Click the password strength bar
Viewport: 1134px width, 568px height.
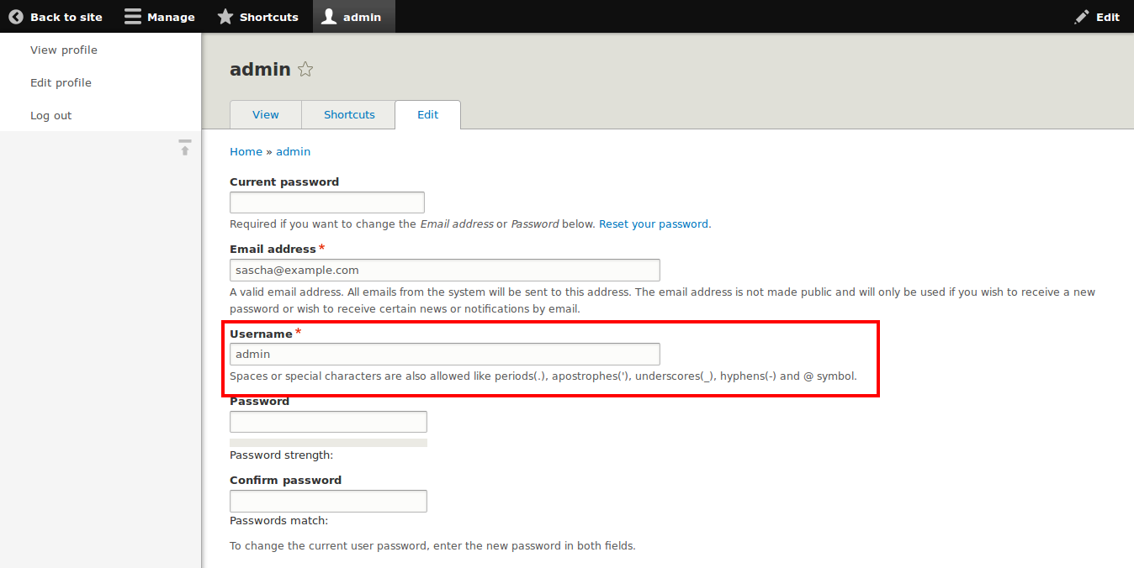(x=328, y=442)
